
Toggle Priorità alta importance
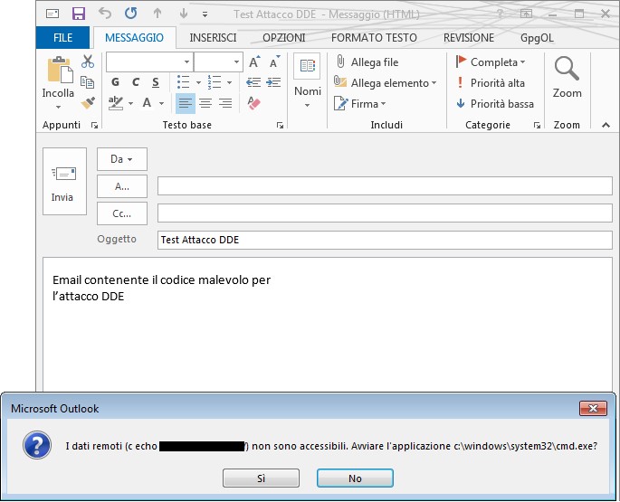(491, 83)
